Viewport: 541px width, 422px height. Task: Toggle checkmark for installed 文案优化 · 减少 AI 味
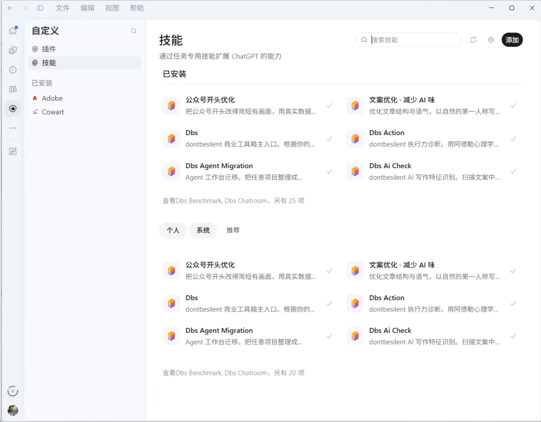513,106
